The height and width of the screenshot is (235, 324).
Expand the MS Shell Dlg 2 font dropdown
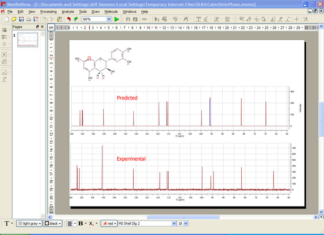pos(173,223)
